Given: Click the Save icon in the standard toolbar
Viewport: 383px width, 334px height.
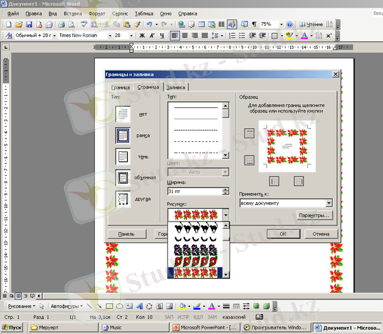Looking at the screenshot, I should pyautogui.click(x=30, y=24).
